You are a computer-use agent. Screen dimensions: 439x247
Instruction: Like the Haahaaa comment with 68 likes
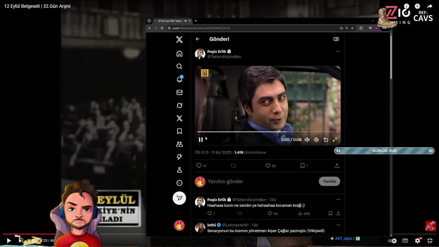click(273, 213)
